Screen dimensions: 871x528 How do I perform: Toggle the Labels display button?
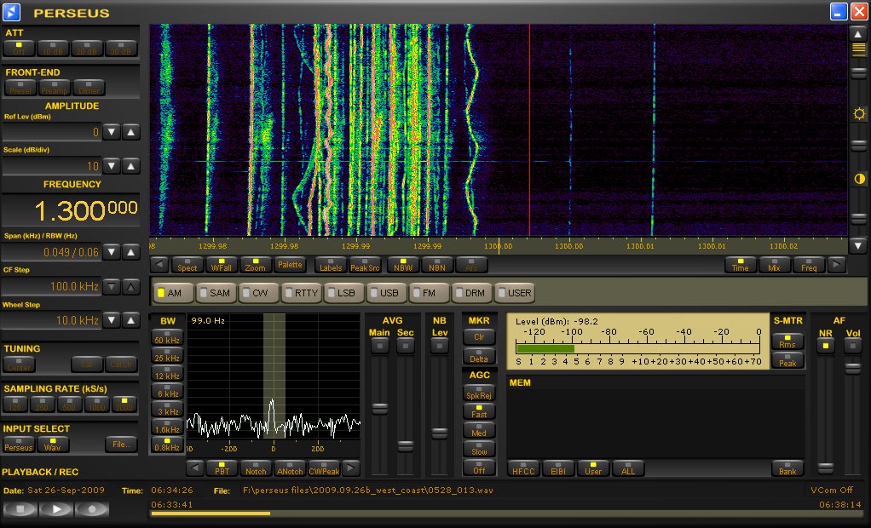coord(331,265)
